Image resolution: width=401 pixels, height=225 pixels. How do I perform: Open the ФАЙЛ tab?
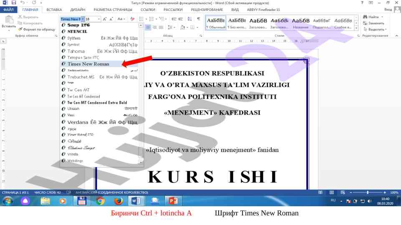click(8, 10)
